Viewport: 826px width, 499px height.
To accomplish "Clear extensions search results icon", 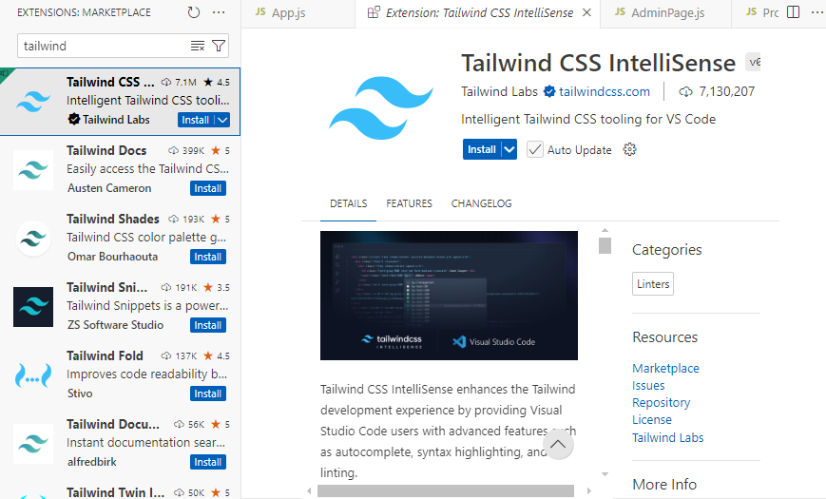I will pyautogui.click(x=198, y=46).
